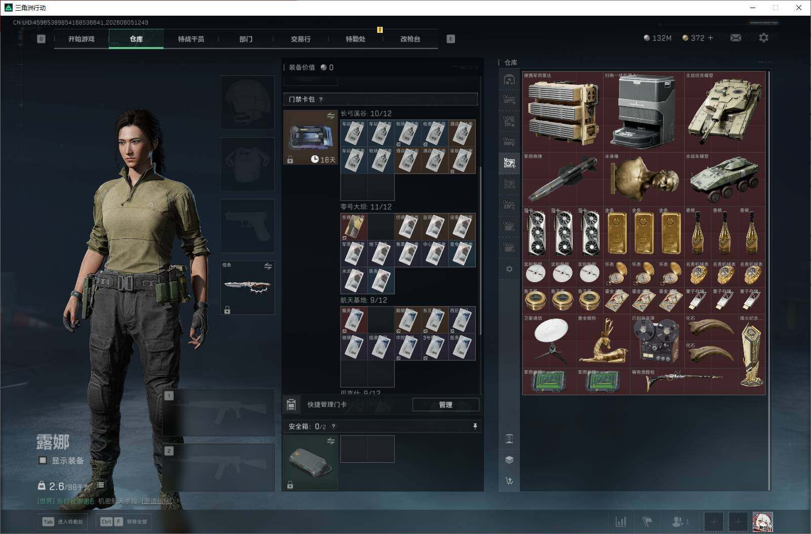Click the 快捷管理门卡 card icon
This screenshot has height=534, width=811.
(x=291, y=405)
